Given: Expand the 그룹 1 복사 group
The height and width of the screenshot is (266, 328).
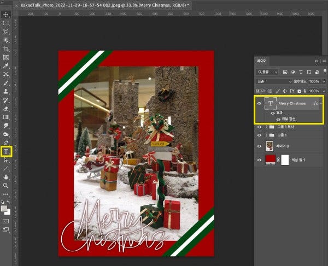Looking at the screenshot, I should coord(266,127).
